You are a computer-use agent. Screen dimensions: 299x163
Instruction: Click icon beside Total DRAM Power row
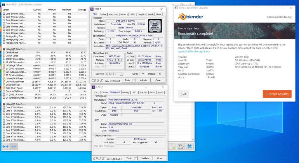tap(4, 88)
